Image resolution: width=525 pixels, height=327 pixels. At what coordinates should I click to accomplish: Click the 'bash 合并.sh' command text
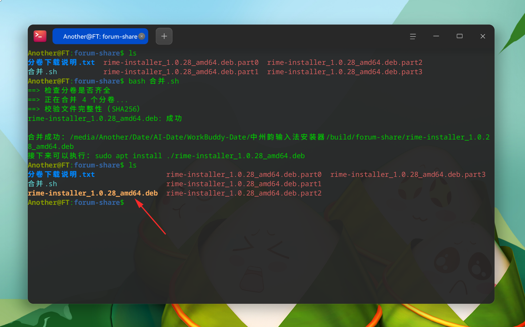pyautogui.click(x=154, y=81)
